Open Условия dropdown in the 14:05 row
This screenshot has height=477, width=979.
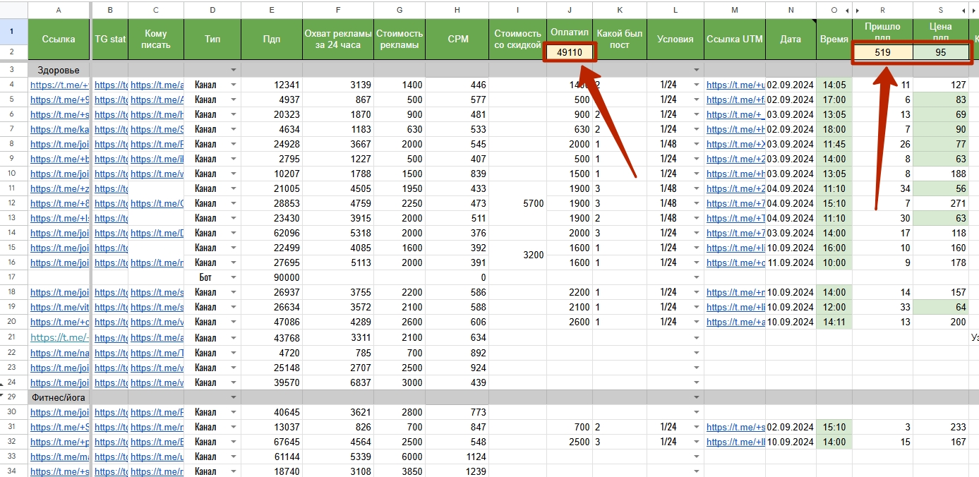click(697, 85)
